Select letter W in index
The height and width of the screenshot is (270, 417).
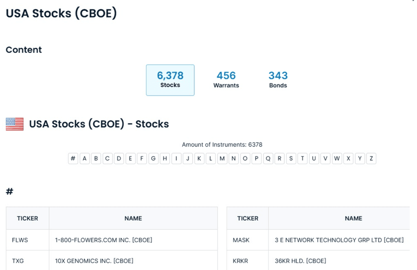[337, 158]
